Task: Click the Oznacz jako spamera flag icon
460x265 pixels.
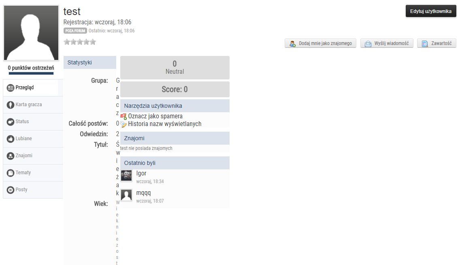Action: tap(124, 117)
